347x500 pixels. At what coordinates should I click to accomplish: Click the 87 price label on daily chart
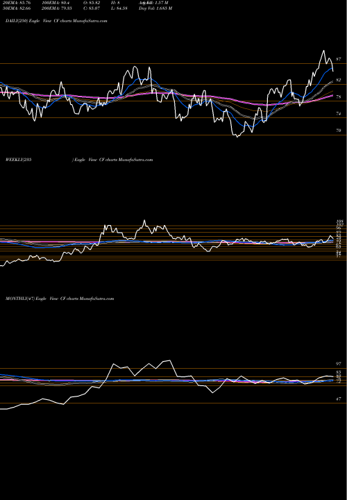click(x=339, y=59)
